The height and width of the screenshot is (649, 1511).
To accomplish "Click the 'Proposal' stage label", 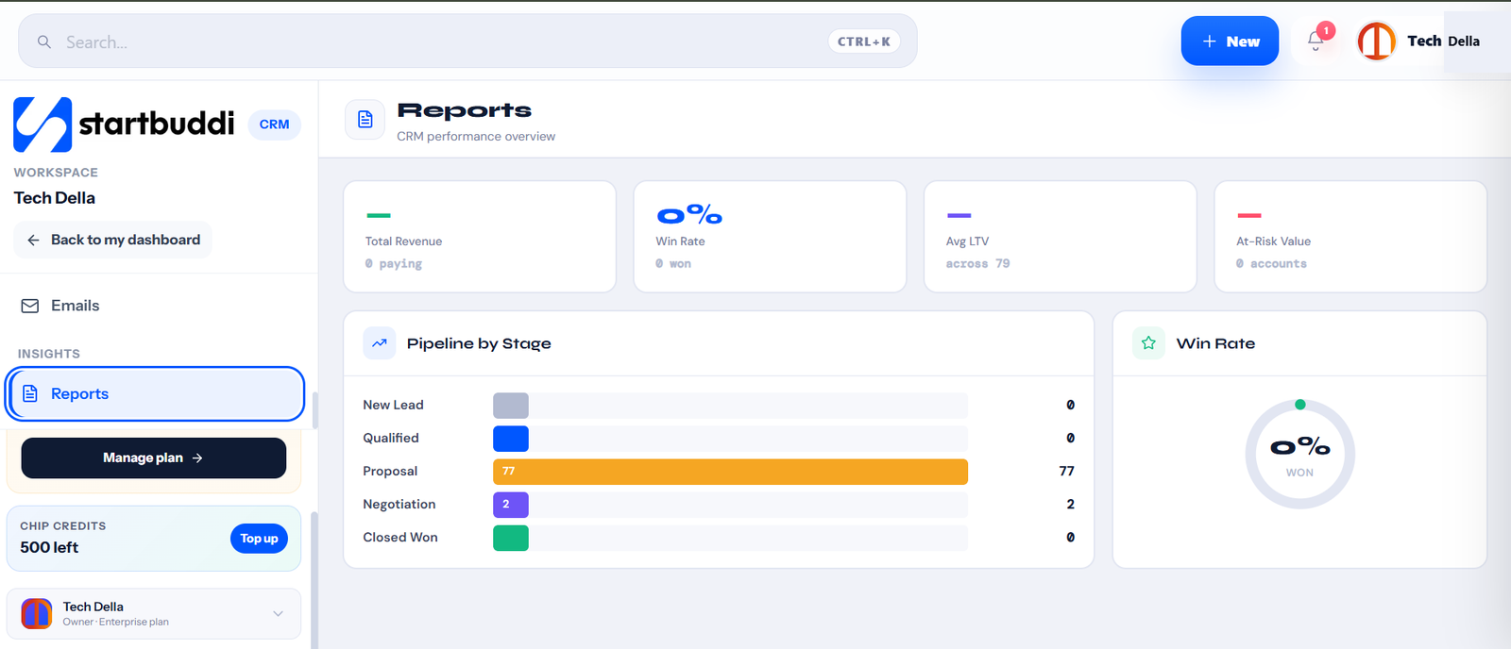I will pos(390,471).
